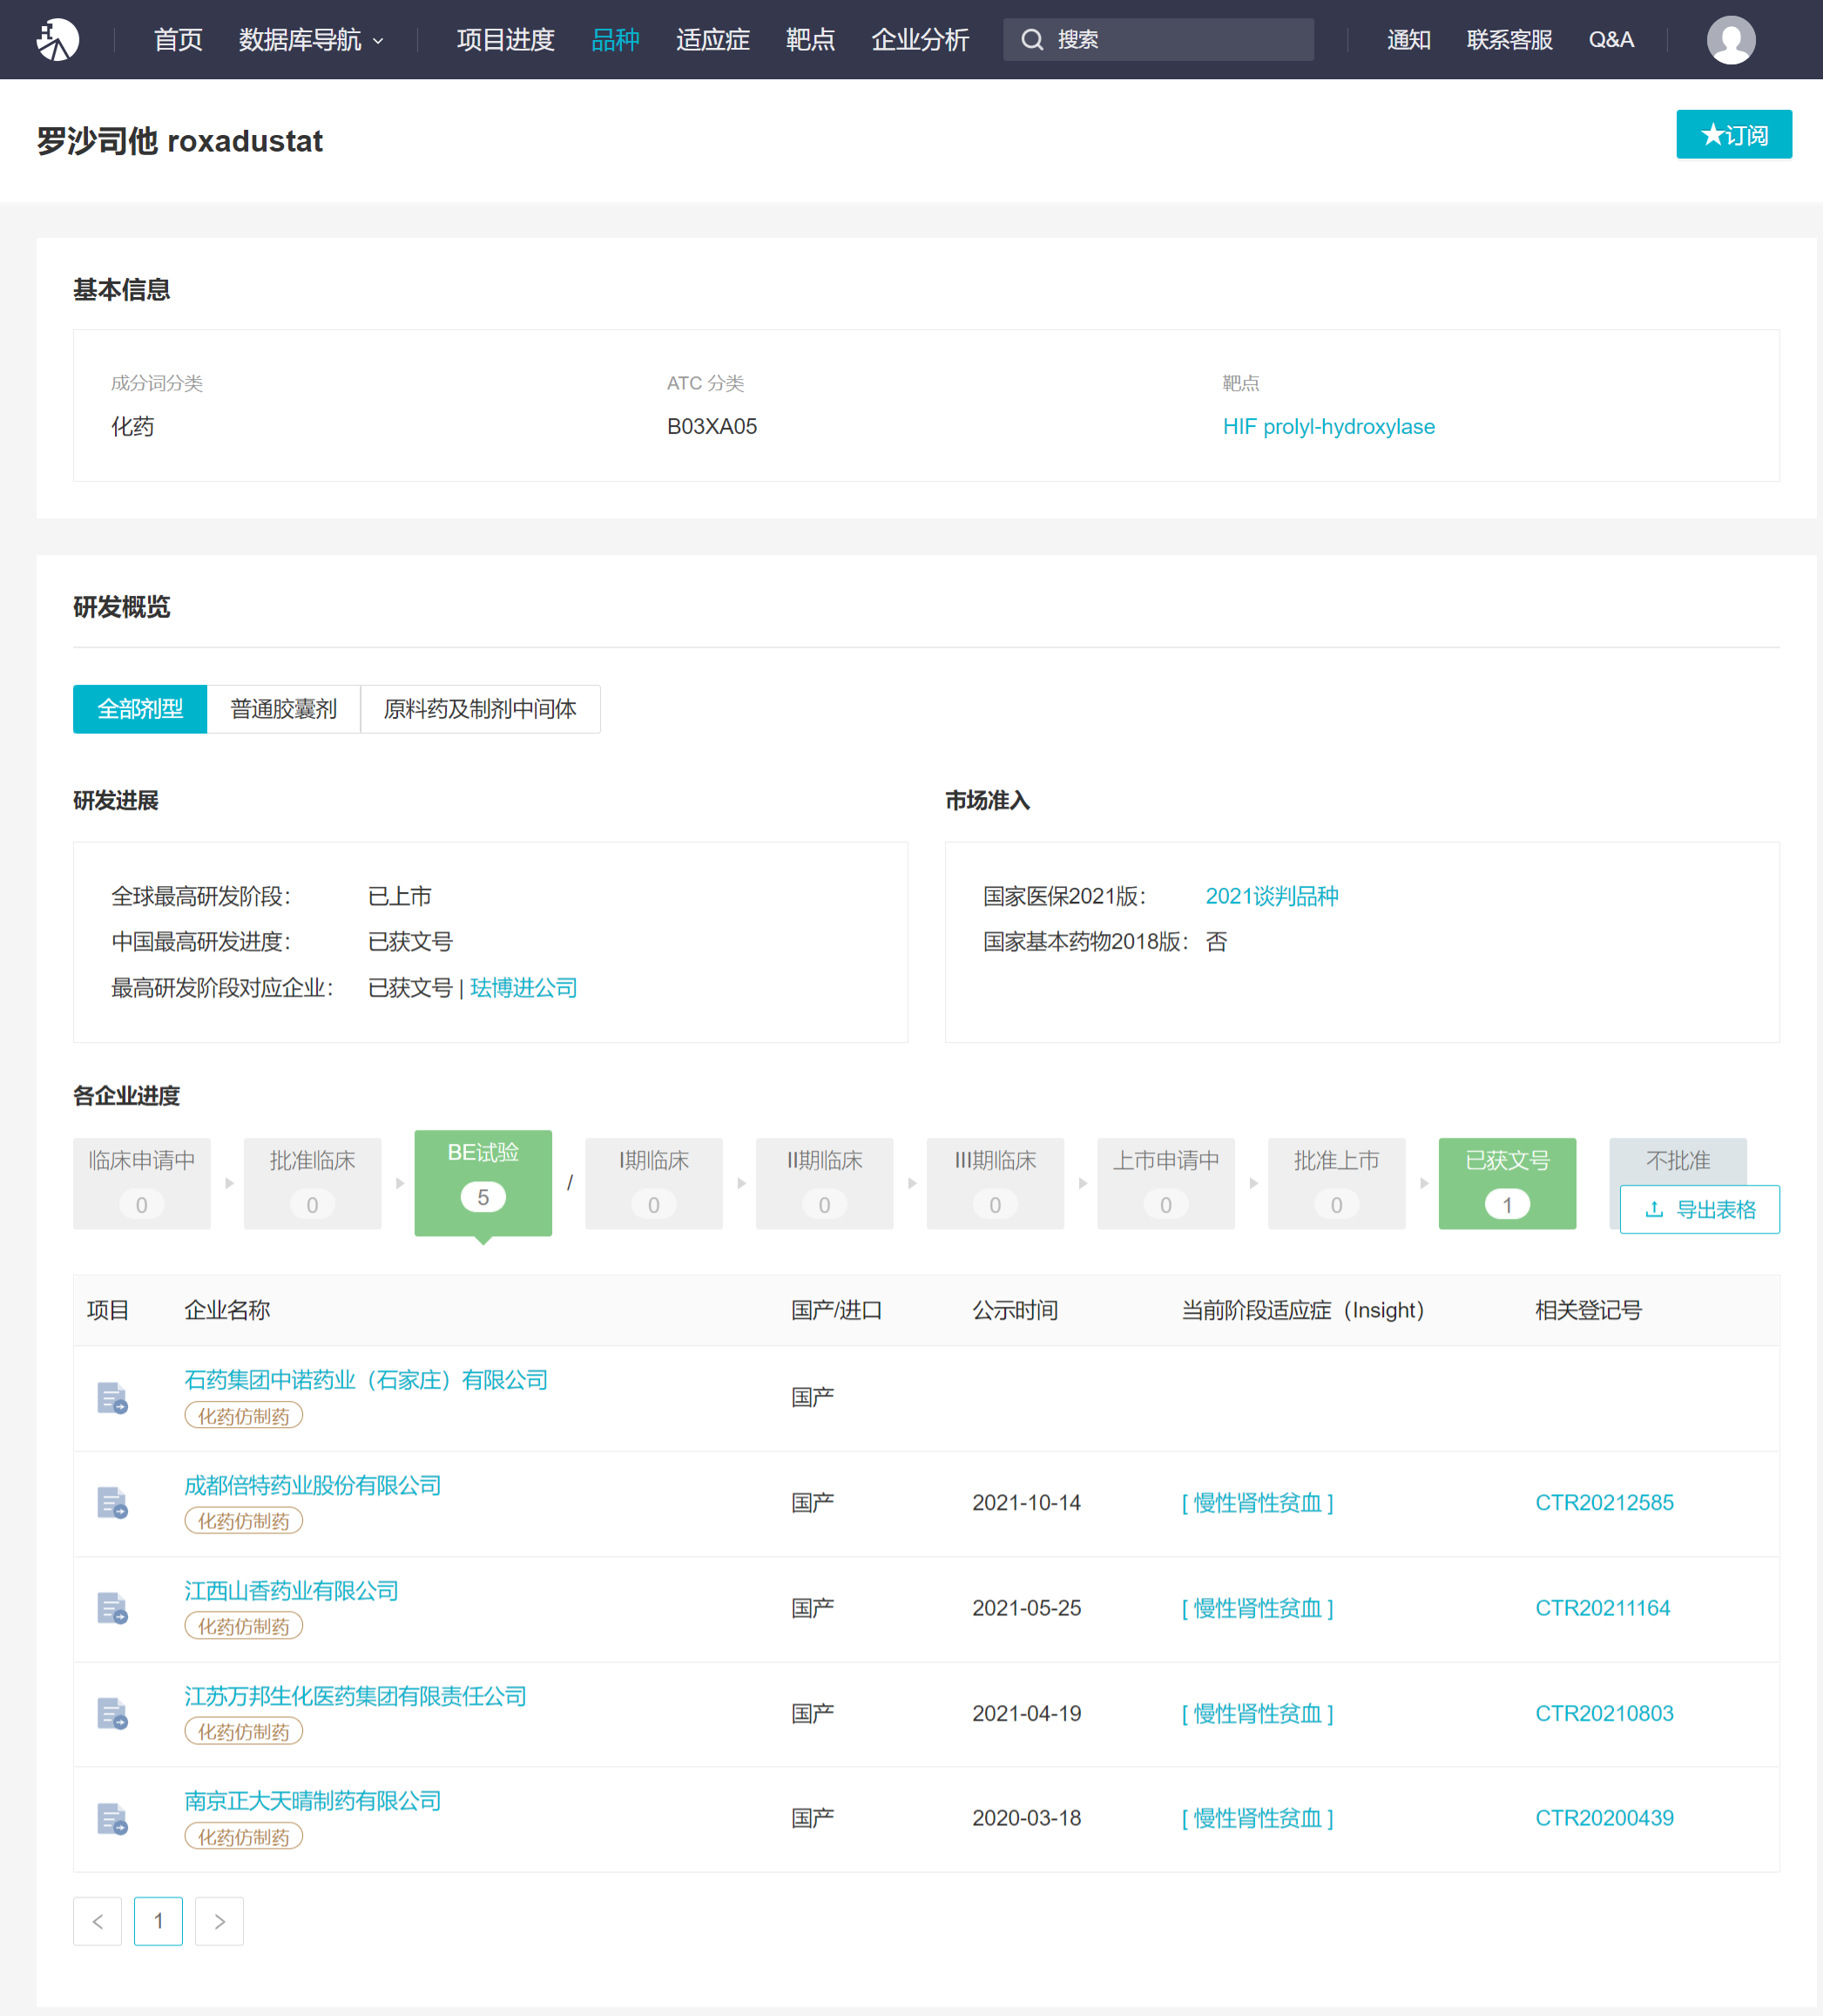This screenshot has width=1823, height=2016.
Task: Select 批准上市 stage box
Action: tap(1336, 1183)
